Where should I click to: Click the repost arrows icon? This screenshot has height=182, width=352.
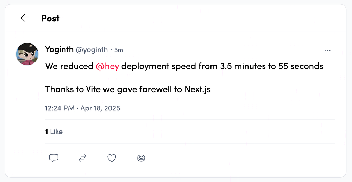click(82, 158)
